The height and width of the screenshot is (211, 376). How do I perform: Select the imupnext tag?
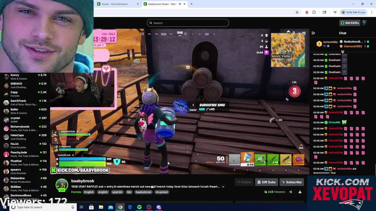162,192
